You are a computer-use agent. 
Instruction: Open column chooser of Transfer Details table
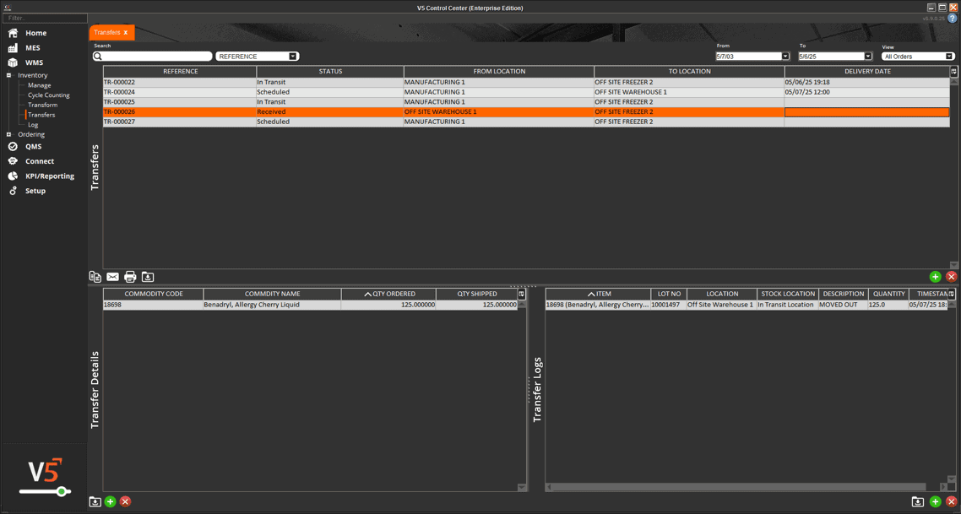[522, 294]
